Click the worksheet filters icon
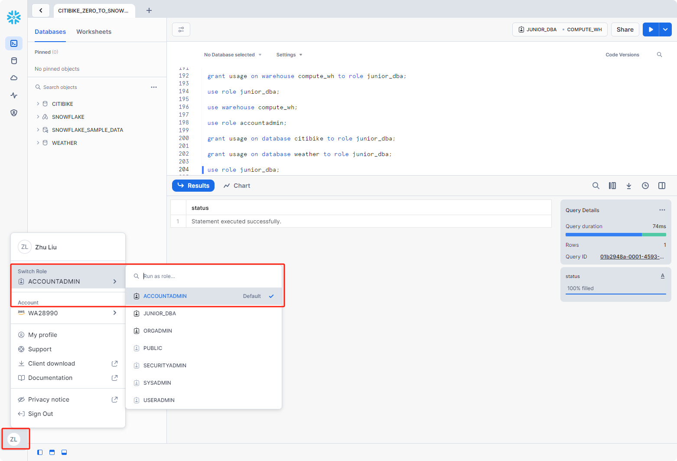The image size is (677, 461). point(181,29)
